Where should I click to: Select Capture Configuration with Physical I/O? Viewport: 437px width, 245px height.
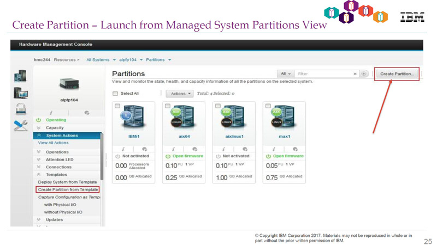(x=60, y=205)
